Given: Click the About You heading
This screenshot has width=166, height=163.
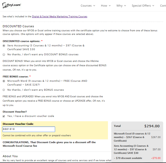Looking at the screenshot, I should click(x=10, y=156).
